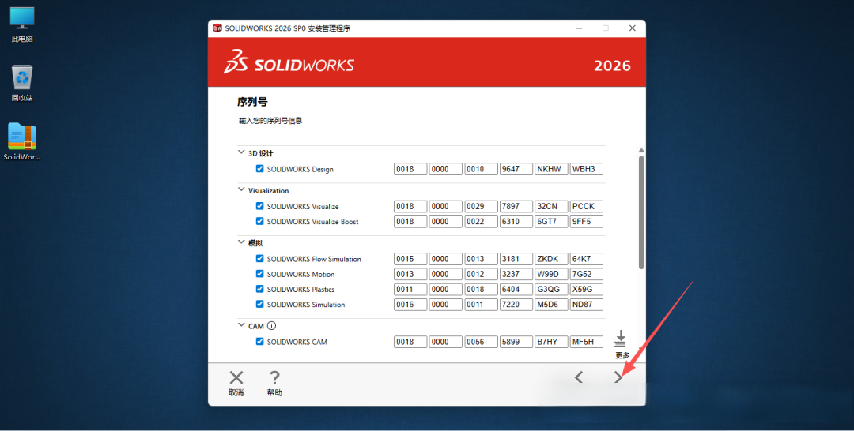Click Simulation serial field 0016

point(410,305)
